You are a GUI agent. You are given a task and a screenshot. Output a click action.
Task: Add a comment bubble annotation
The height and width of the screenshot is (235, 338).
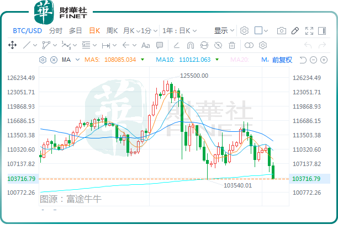[160, 45]
